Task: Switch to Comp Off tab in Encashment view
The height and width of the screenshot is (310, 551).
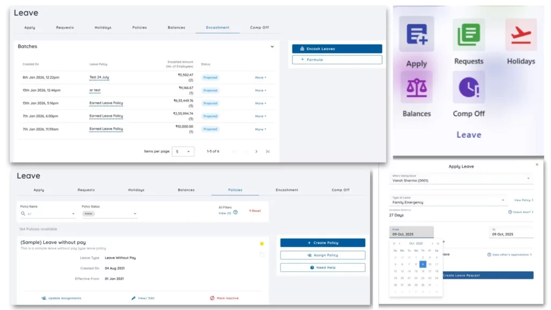Action: coord(259,27)
